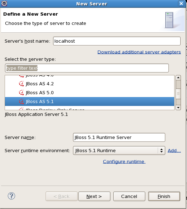
Task: Click the JBoss AS 4.2 server icon
Action: click(x=21, y=84)
